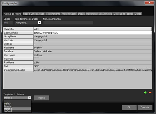Confirm settings with the OK button
156x114 pixels.
click(x=129, y=107)
